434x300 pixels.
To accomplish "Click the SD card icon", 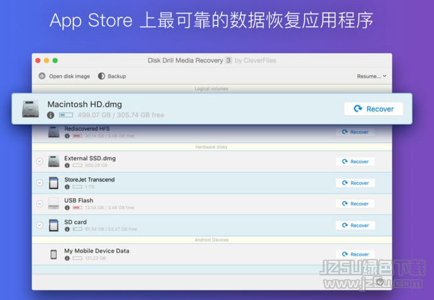I will (x=53, y=225).
